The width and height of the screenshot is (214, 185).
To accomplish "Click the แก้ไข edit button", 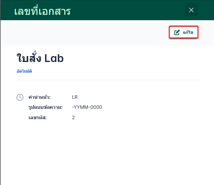I will 183,32.
